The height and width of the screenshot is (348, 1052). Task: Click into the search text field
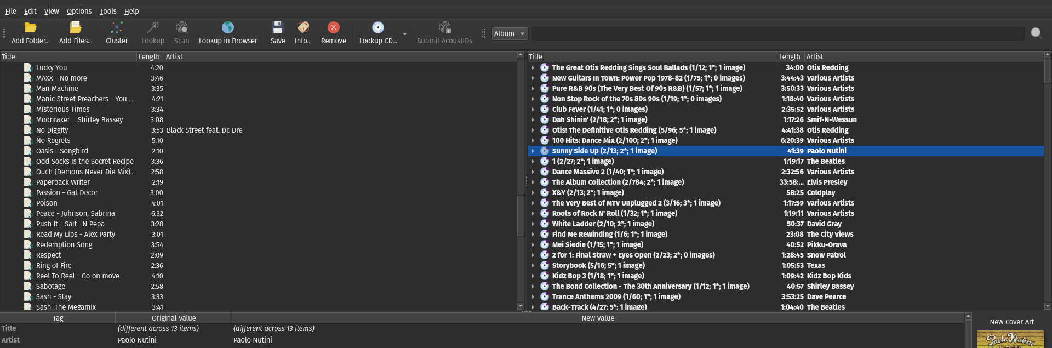pyautogui.click(x=778, y=33)
